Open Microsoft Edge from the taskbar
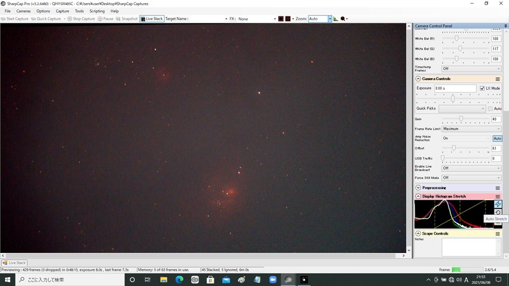 [x=179, y=280]
